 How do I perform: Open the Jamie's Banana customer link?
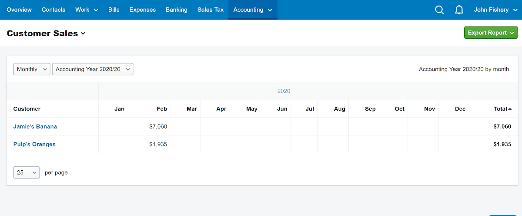tap(35, 127)
